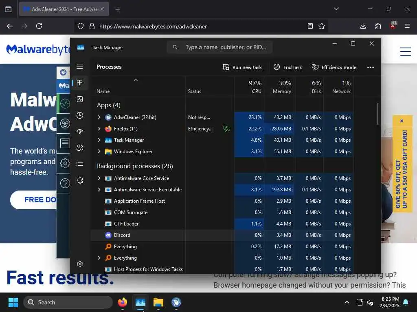Screen dimensions: 417x312
Task: Close the AdwCleaner 2024 browser tab
Action: coord(102,9)
